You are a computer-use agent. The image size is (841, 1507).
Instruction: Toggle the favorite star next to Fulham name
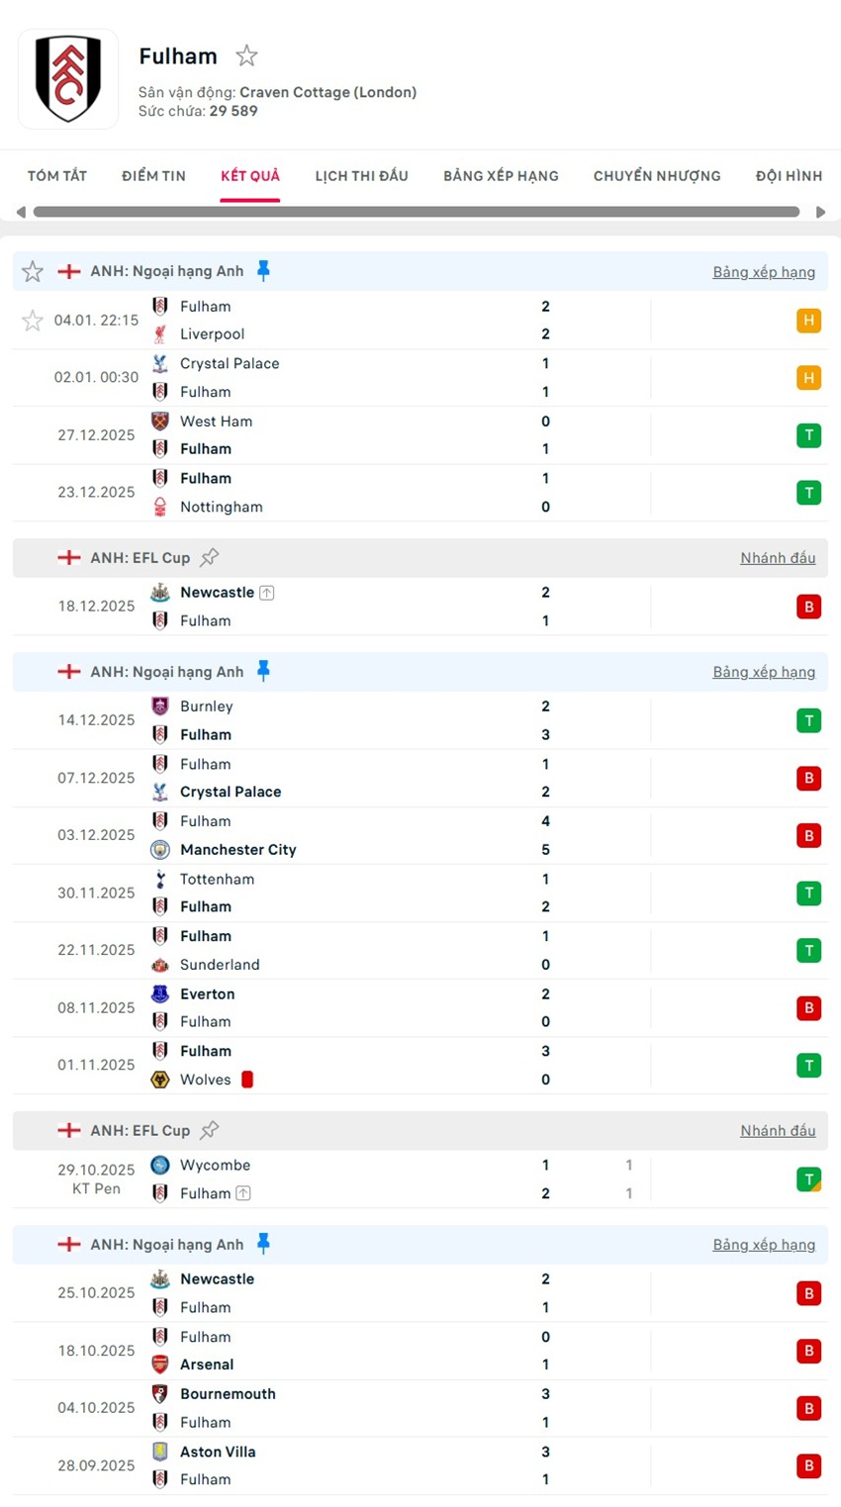click(245, 55)
